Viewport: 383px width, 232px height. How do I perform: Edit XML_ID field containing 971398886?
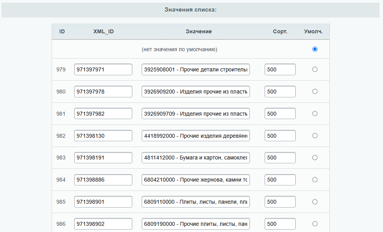(x=103, y=180)
